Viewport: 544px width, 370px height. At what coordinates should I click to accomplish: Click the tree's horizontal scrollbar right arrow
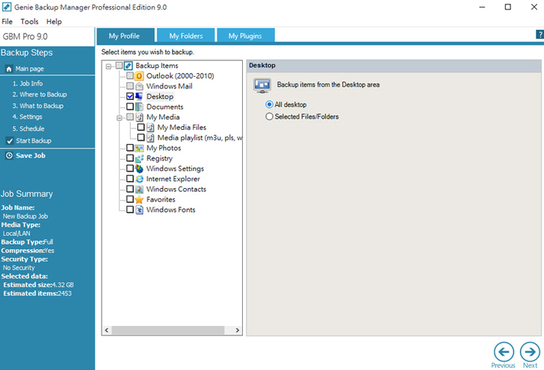pos(238,329)
